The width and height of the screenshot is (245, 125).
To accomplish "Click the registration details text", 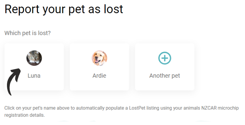I will tap(24, 115).
